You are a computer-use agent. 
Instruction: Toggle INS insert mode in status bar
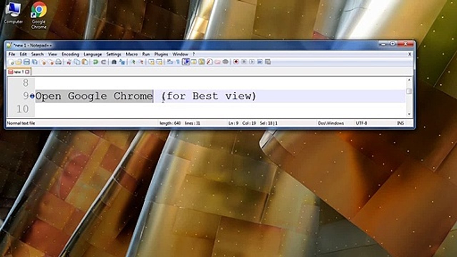[400, 123]
